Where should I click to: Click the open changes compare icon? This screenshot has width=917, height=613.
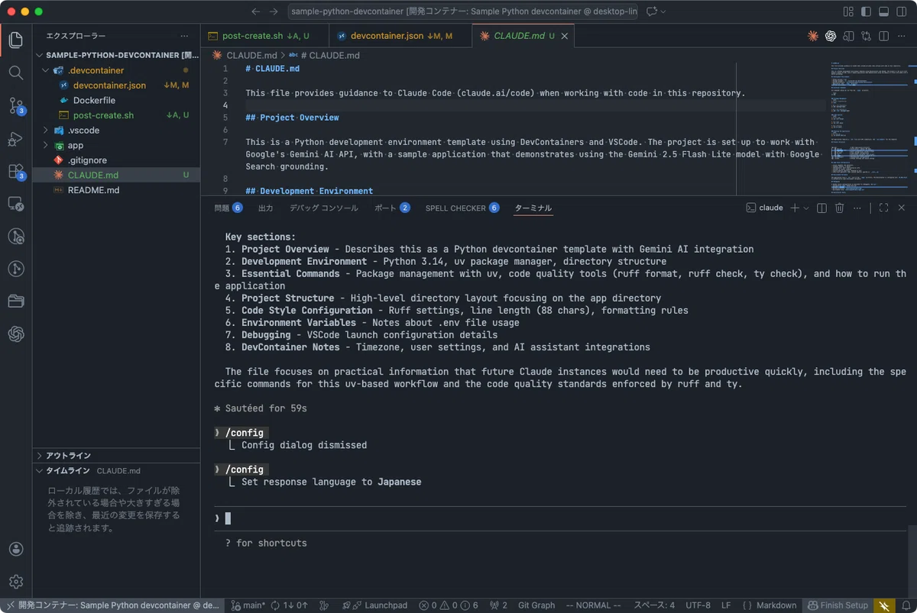(x=866, y=36)
